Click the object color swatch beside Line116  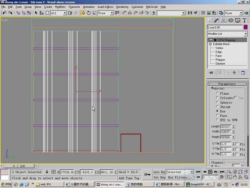[245, 28]
